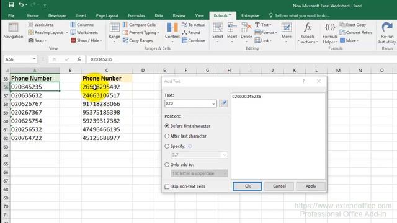Image resolution: width=397 pixels, height=223 pixels.
Task: Close the Add Text dialog
Action: (x=319, y=81)
